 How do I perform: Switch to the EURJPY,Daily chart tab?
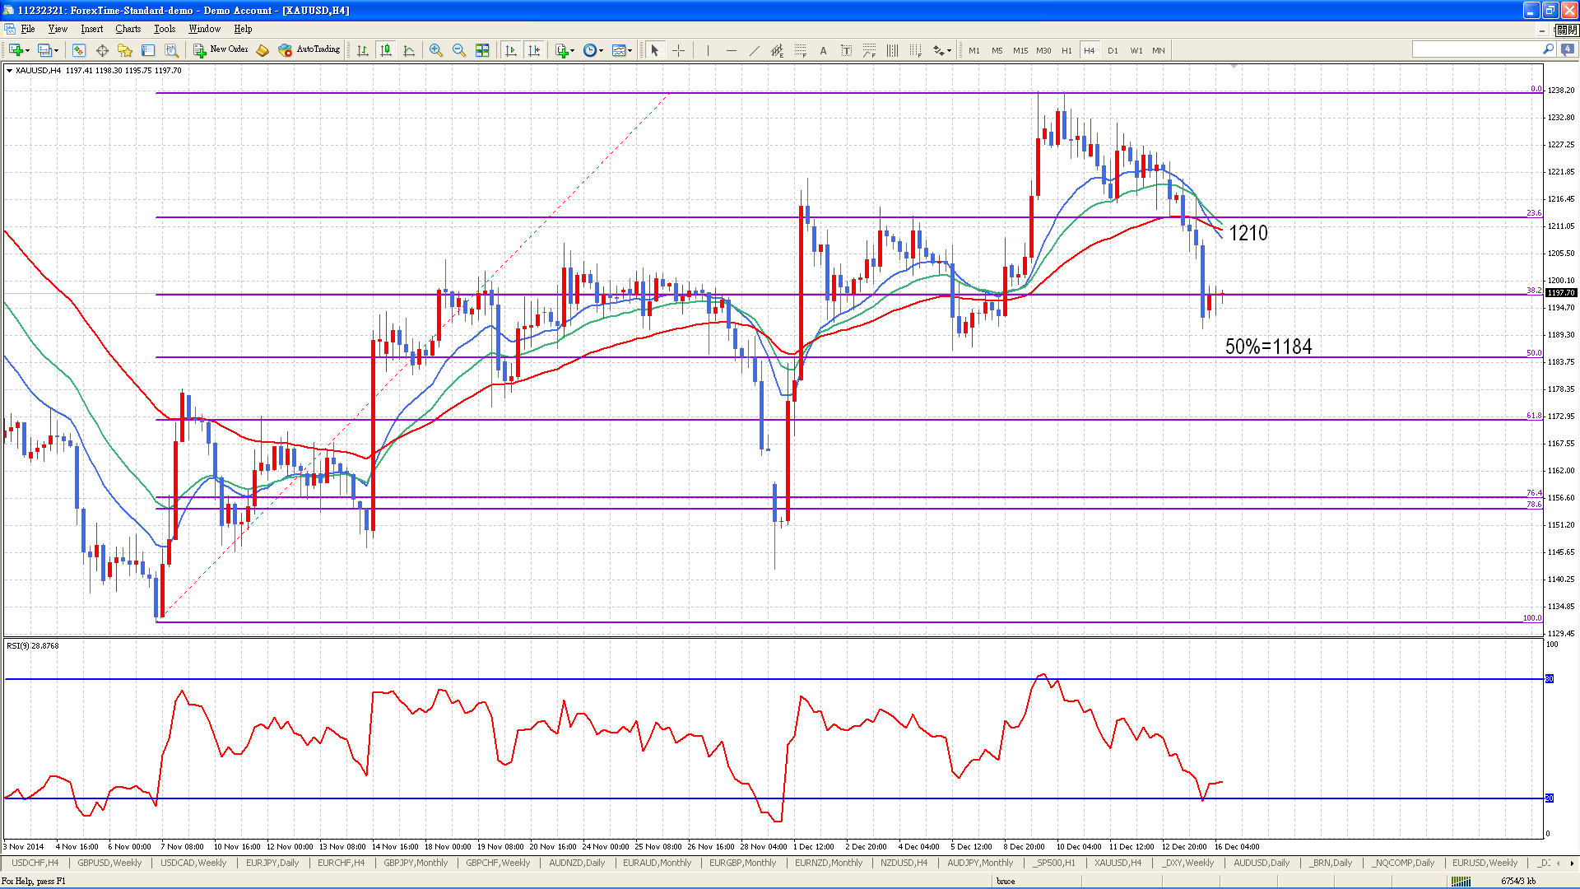[272, 863]
